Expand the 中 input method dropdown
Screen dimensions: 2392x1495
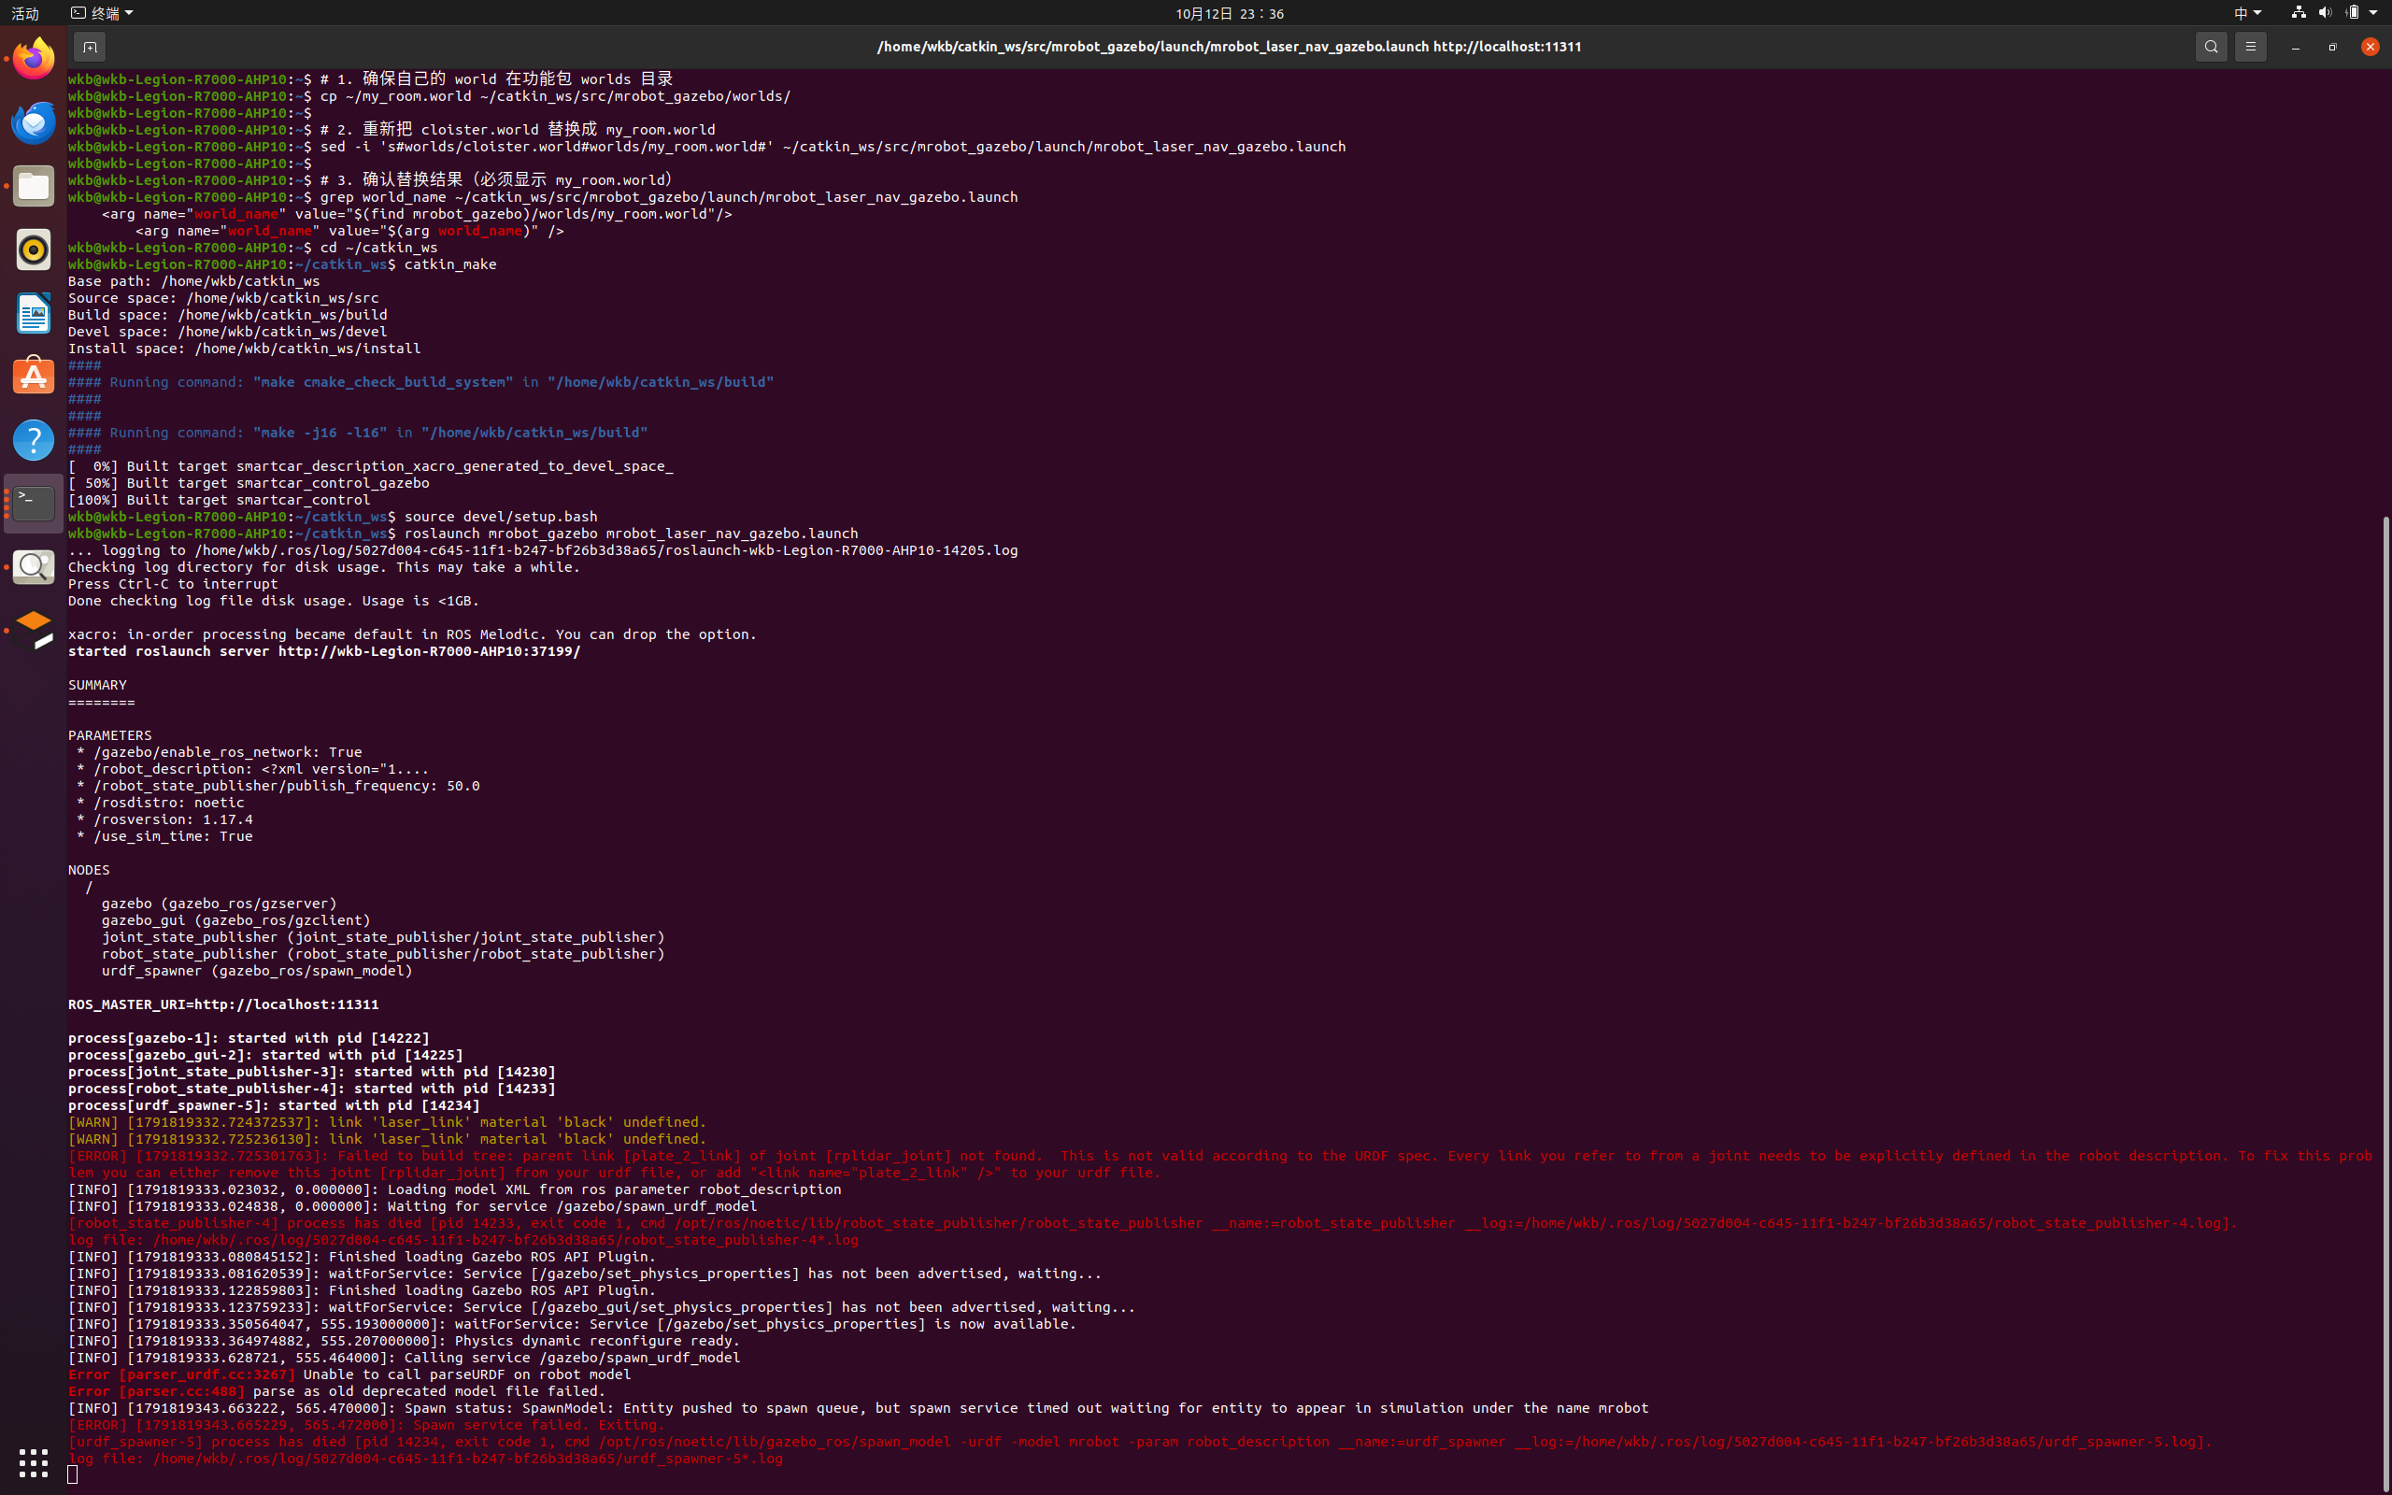pos(2248,13)
